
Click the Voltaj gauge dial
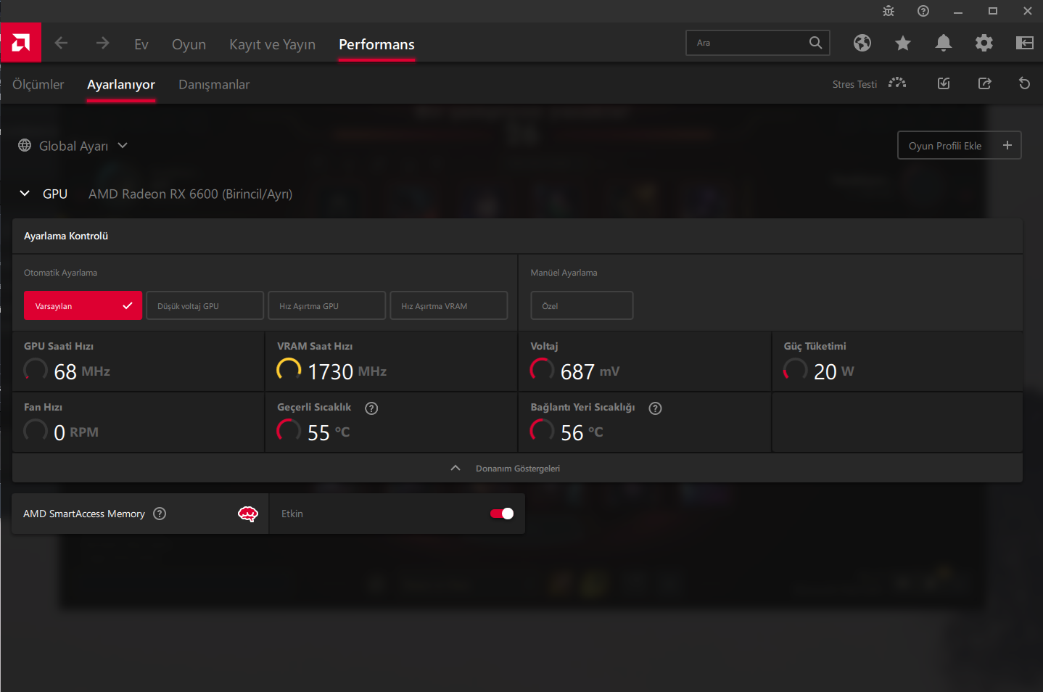[542, 370]
